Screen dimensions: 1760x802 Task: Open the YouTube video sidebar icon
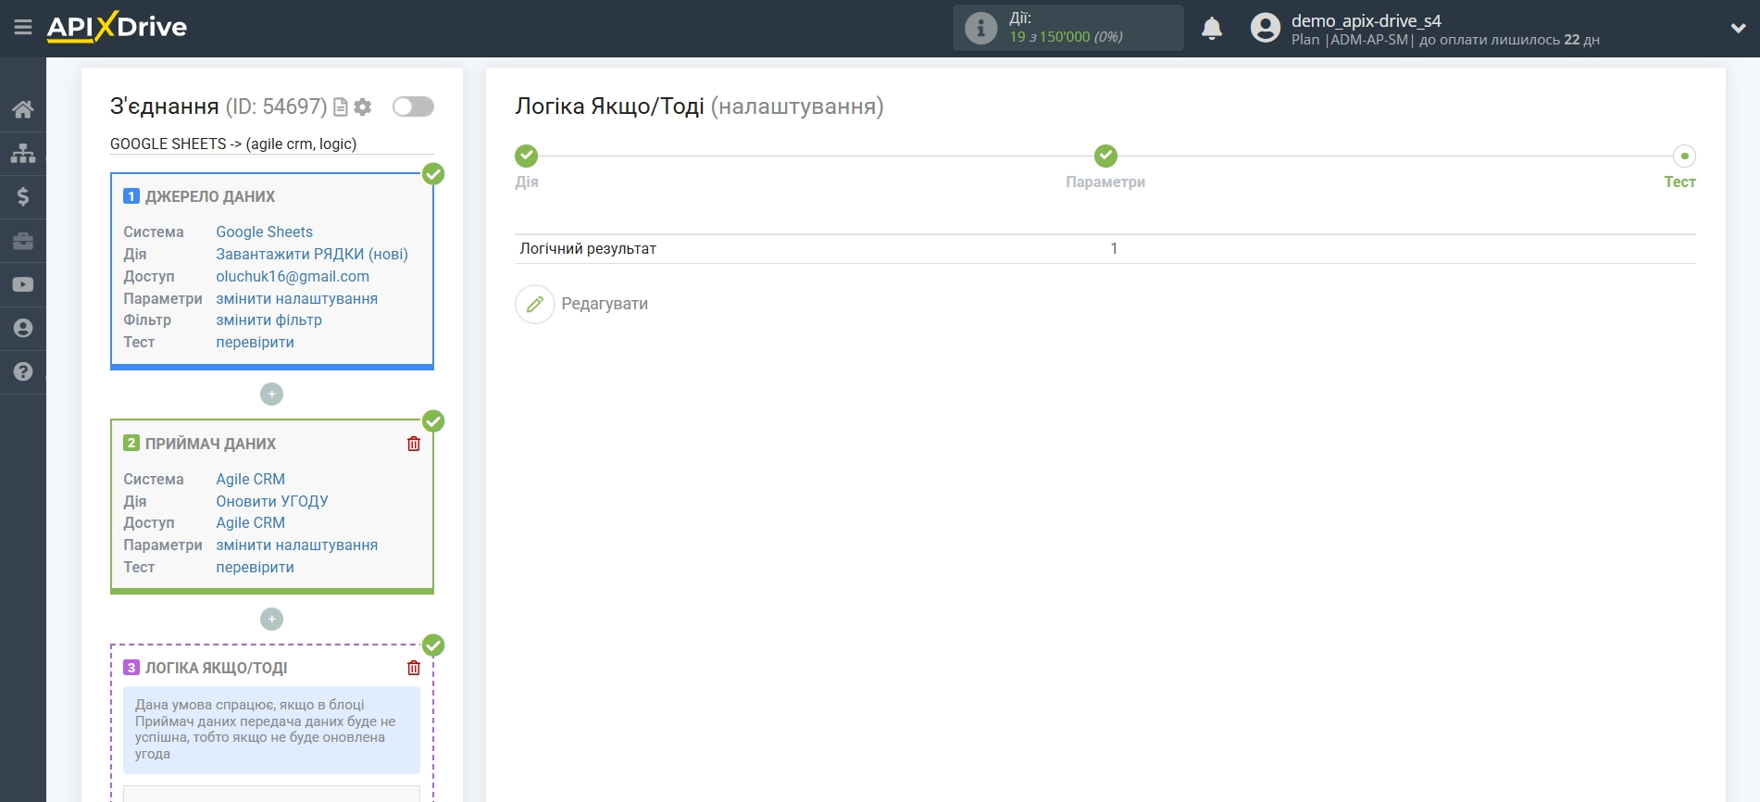(23, 284)
